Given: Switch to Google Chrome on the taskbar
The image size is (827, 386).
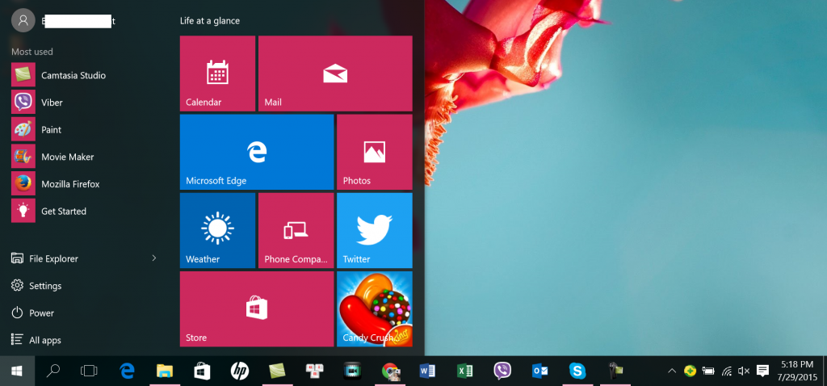Looking at the screenshot, I should [390, 371].
